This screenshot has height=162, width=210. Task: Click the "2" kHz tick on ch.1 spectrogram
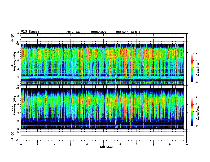[x=18, y=77]
